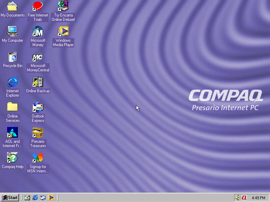270x202 pixels.
Task: Select the Online Services folder
Action: pyautogui.click(x=12, y=107)
